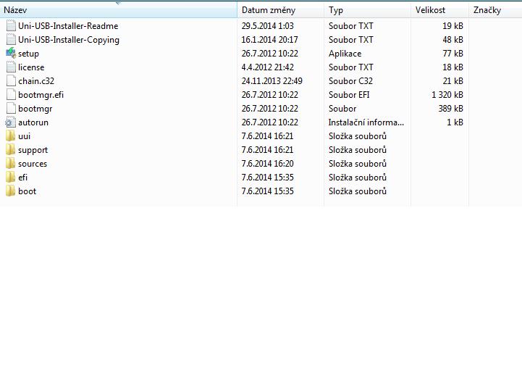Image resolution: width=522 pixels, height=371 pixels.
Task: Select the chain.c32 file icon
Action: click(10, 81)
